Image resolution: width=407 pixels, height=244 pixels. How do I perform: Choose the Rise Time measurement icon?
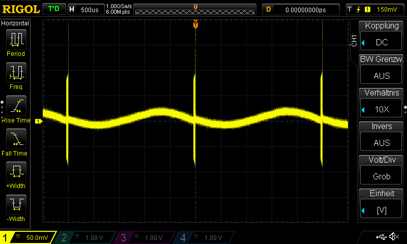click(15, 106)
